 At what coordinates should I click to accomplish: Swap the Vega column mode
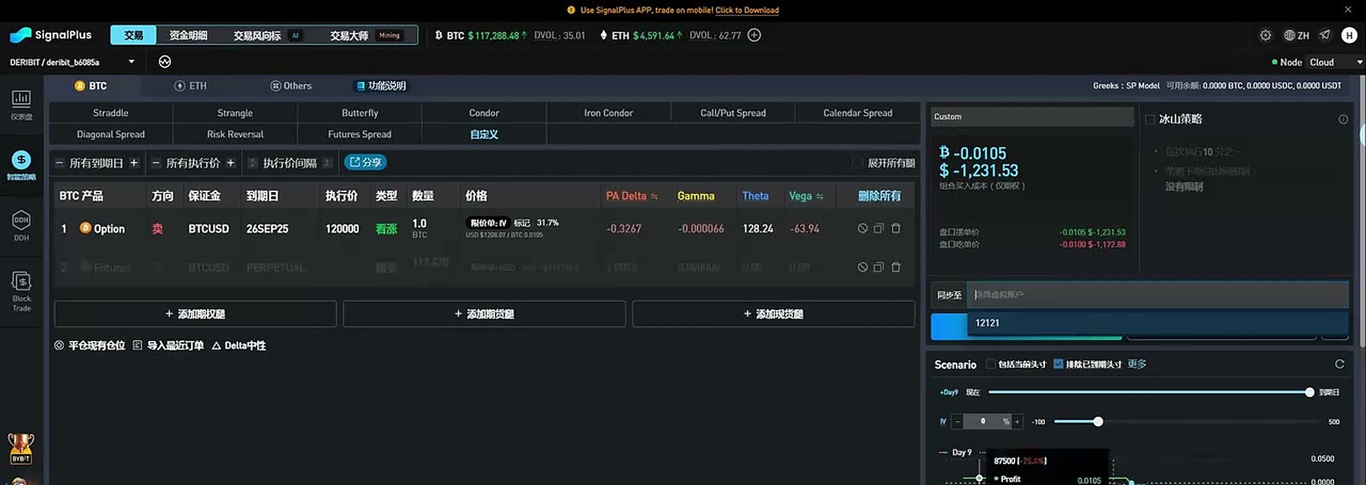(x=820, y=196)
